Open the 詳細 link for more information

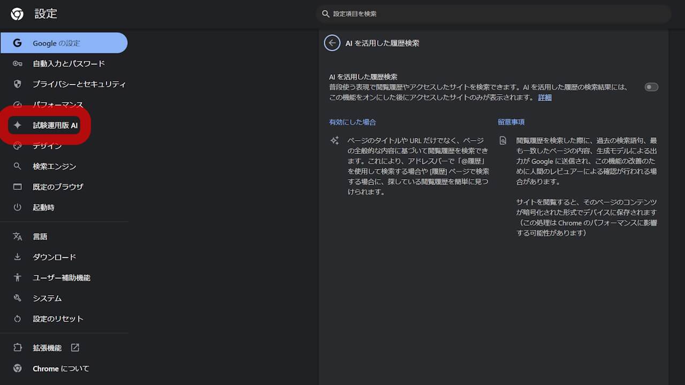click(x=545, y=97)
